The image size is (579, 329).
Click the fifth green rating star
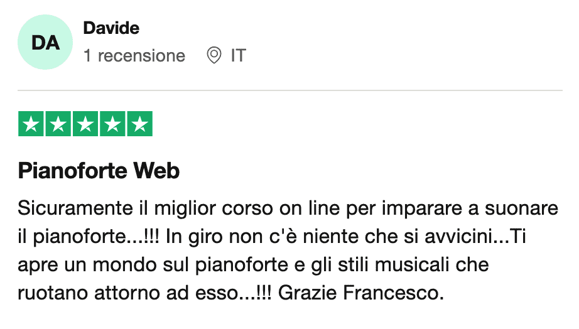point(139,124)
